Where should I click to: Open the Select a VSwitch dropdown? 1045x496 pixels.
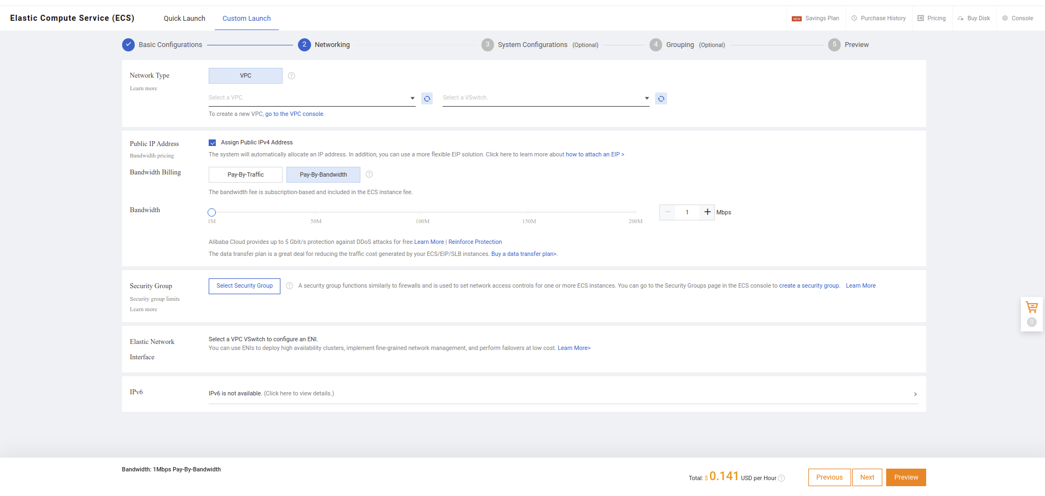tap(546, 98)
